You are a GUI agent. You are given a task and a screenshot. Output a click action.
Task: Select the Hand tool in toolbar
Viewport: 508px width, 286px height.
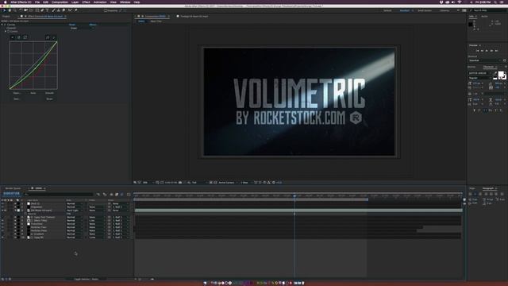pyautogui.click(x=10, y=10)
